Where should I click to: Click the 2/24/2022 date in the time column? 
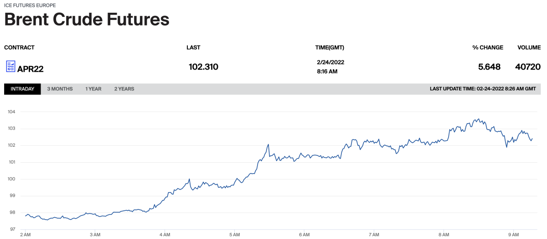[x=330, y=62]
